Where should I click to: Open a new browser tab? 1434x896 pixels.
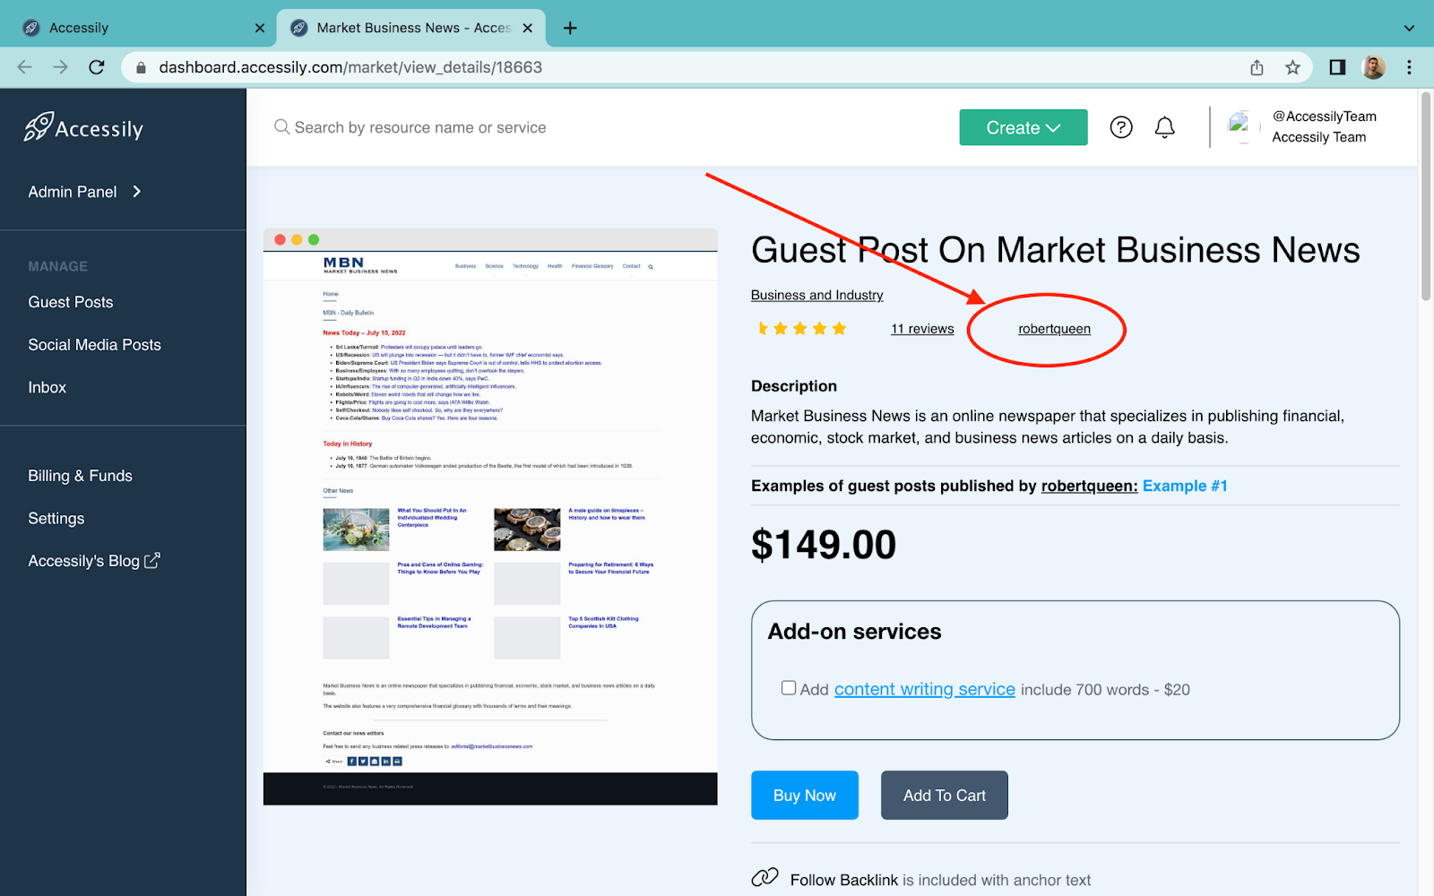pyautogui.click(x=570, y=28)
